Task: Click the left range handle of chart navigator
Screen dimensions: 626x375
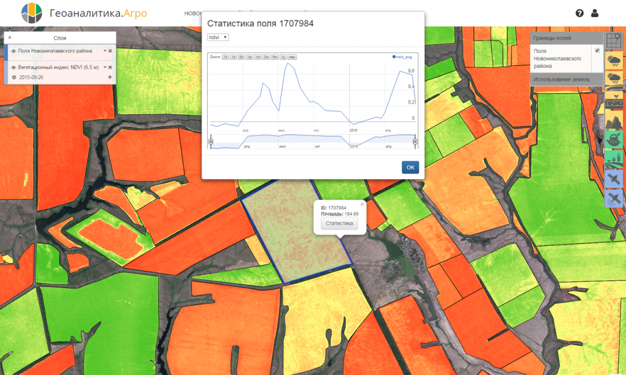Action: 211,141
